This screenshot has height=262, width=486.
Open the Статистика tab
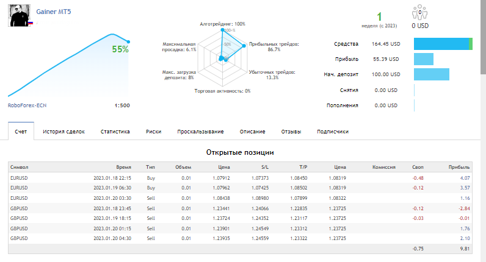click(x=115, y=132)
